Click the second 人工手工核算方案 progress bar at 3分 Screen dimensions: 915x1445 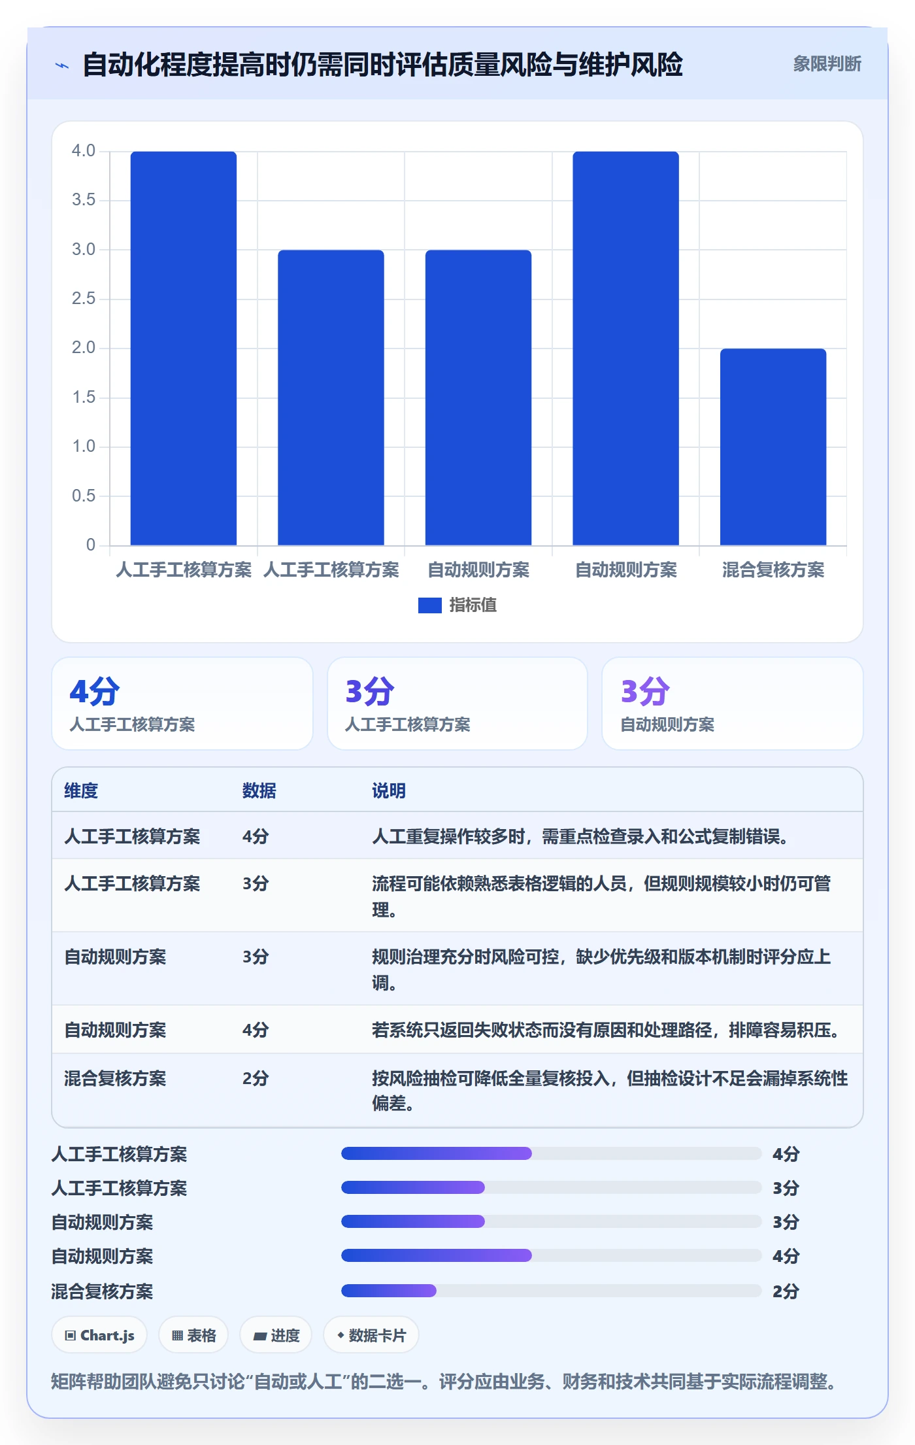pyautogui.click(x=551, y=1187)
